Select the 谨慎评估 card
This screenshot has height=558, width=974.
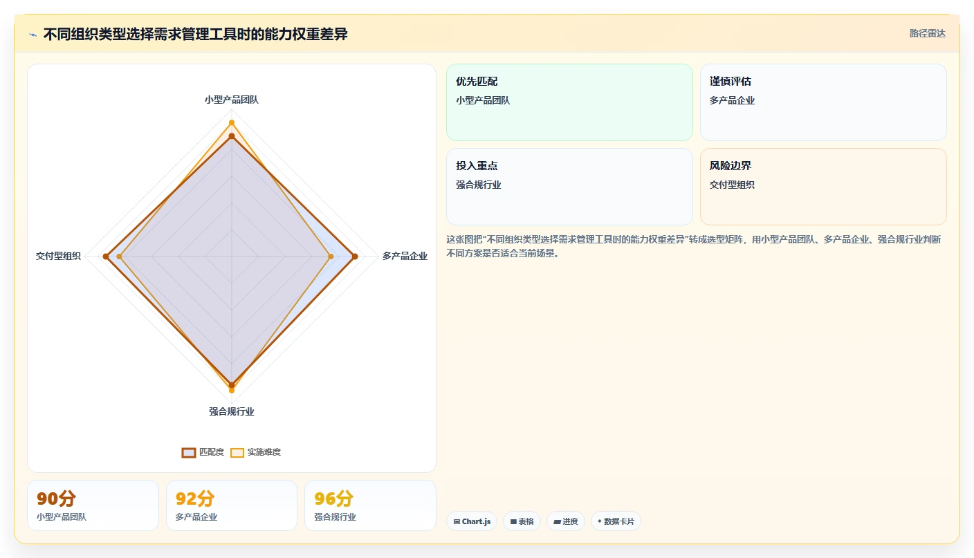coord(823,102)
